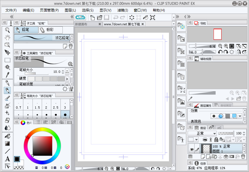Toggle the lock layer padlock icon
249x172 pixels.
point(216,140)
